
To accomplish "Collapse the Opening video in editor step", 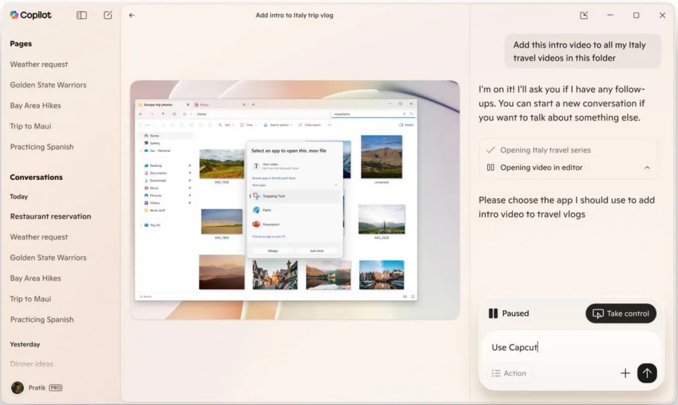I will [x=647, y=168].
